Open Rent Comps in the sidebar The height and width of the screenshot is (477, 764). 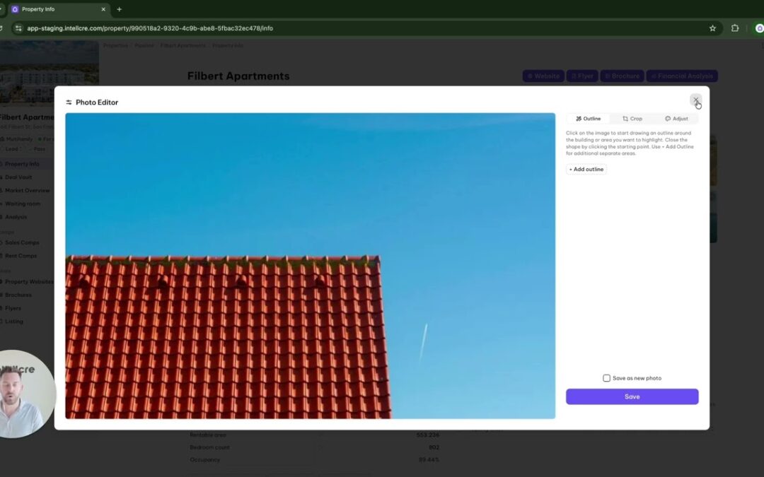(20, 256)
